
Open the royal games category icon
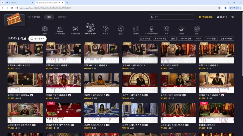coord(45,30)
